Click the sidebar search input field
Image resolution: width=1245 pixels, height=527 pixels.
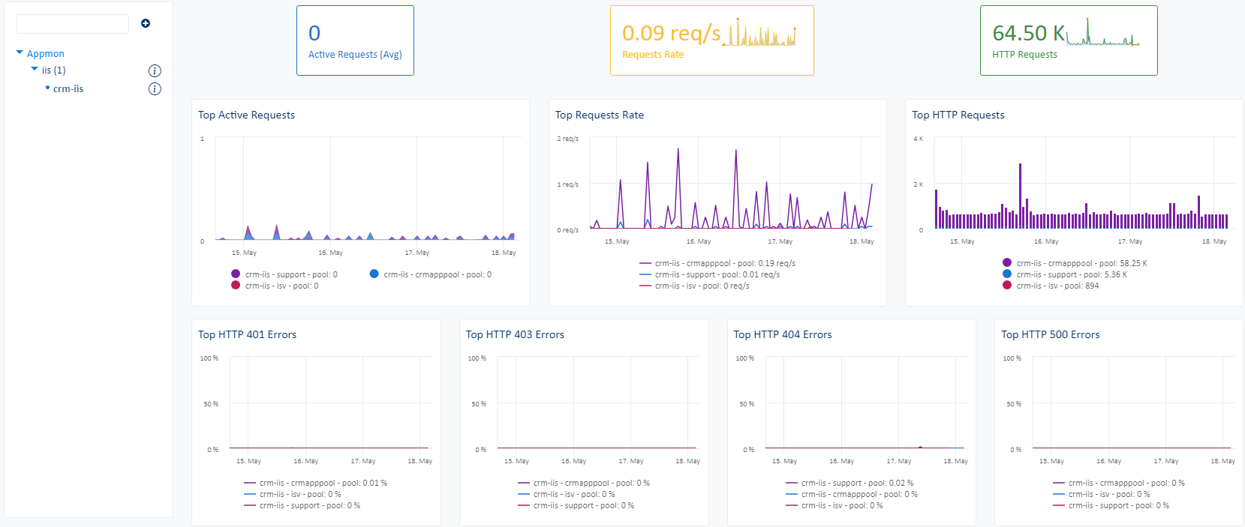[x=73, y=24]
